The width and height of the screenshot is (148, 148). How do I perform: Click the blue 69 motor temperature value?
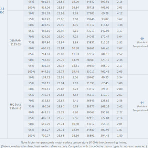point(142,39)
